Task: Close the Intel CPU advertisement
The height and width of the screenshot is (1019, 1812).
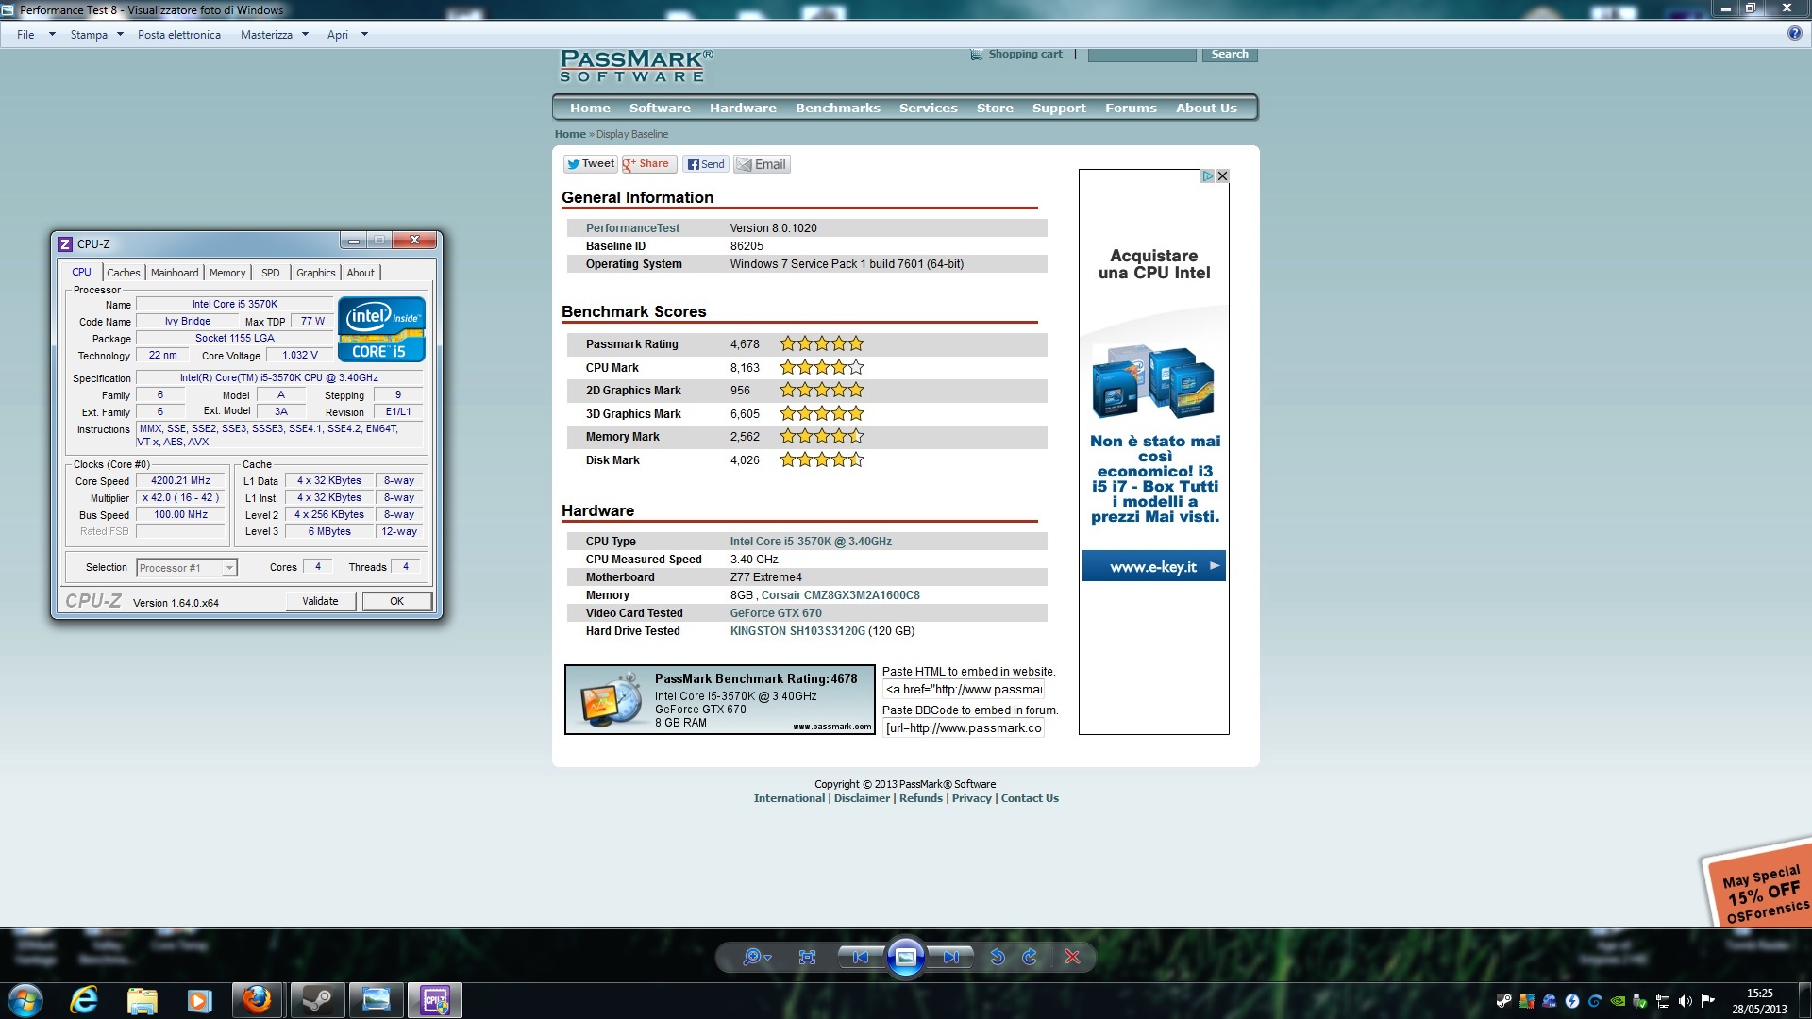Action: point(1222,176)
